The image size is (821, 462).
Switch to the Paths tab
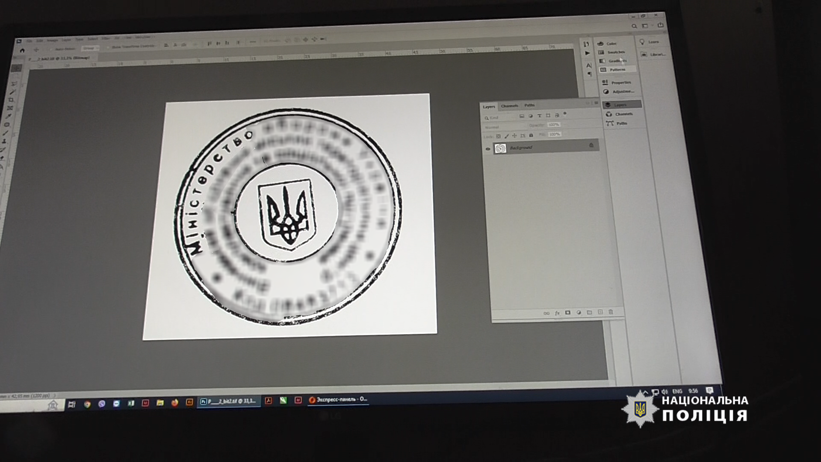529,105
